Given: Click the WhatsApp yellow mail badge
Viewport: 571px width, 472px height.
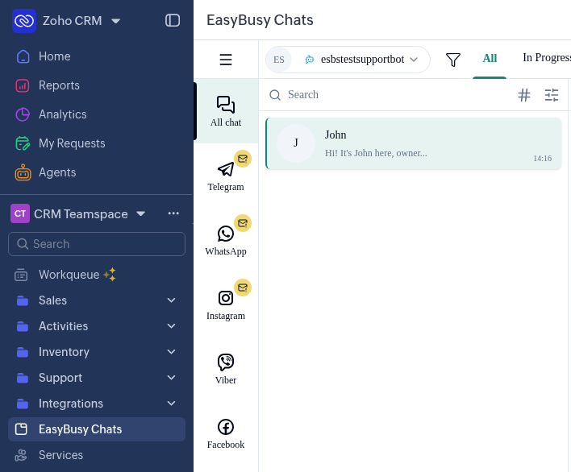Looking at the screenshot, I should [243, 223].
